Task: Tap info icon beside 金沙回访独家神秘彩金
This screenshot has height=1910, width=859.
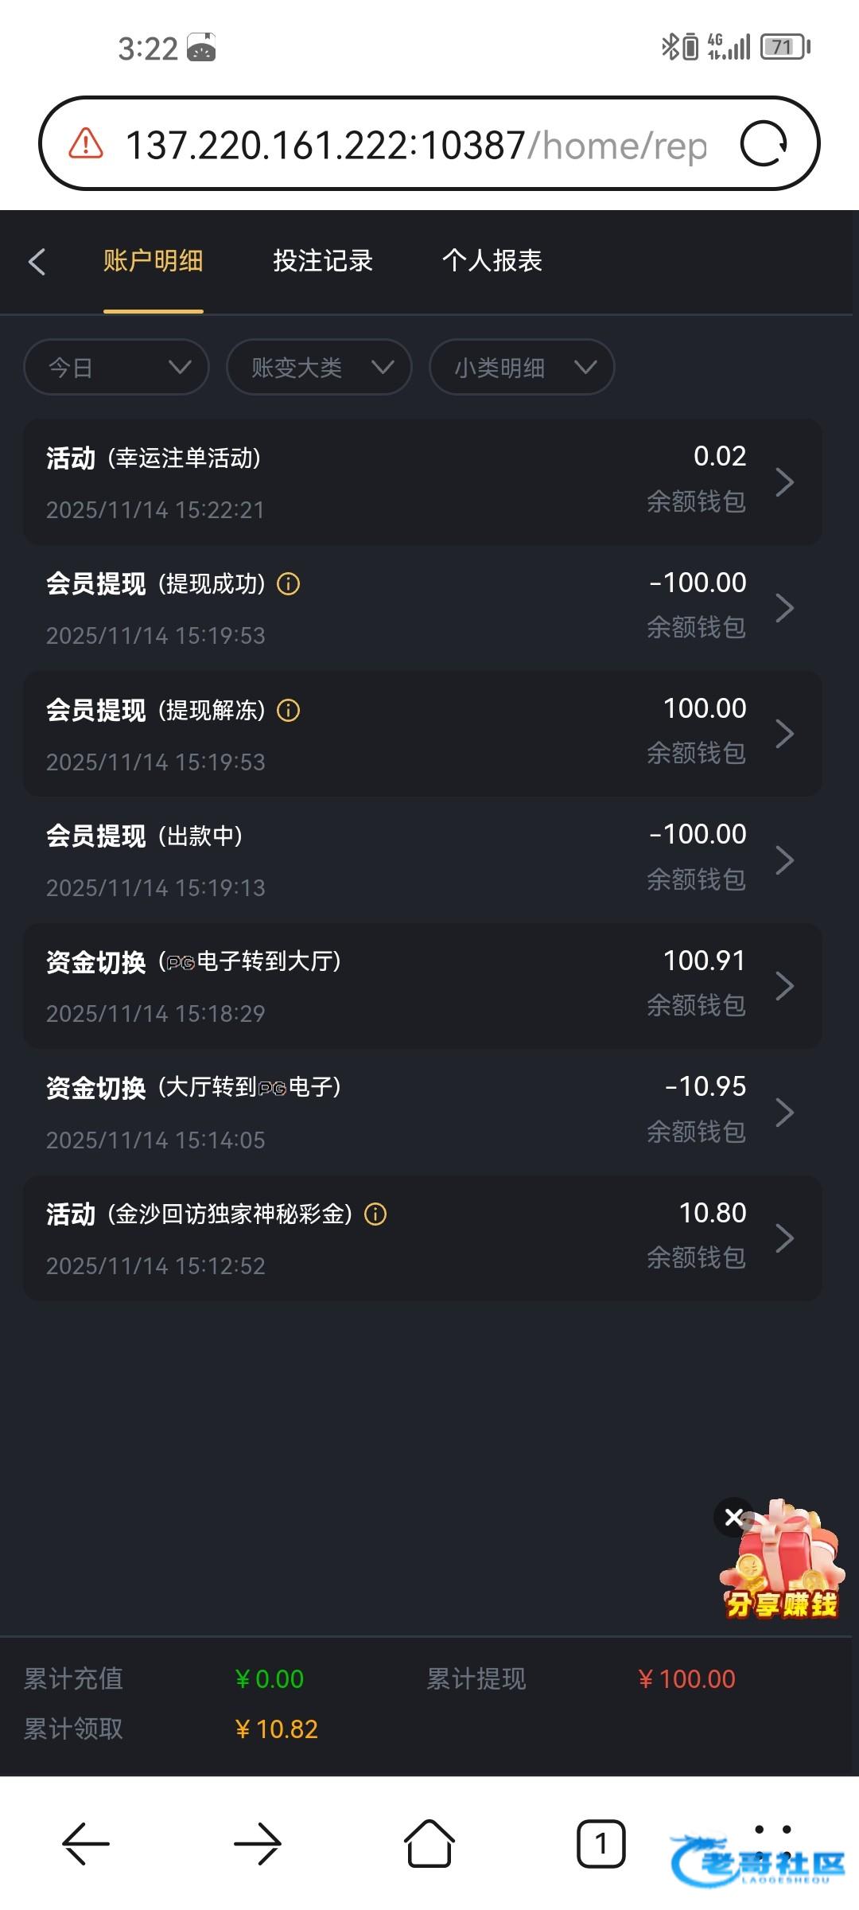Action: [375, 1214]
